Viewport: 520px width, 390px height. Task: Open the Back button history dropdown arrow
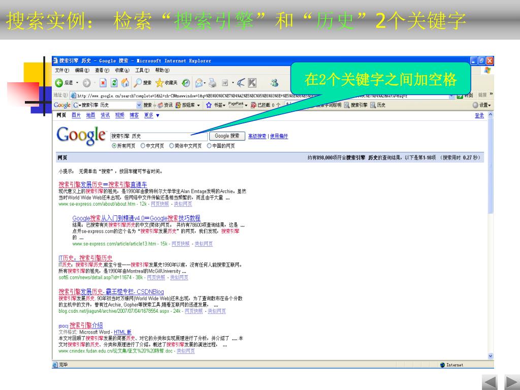[77, 83]
